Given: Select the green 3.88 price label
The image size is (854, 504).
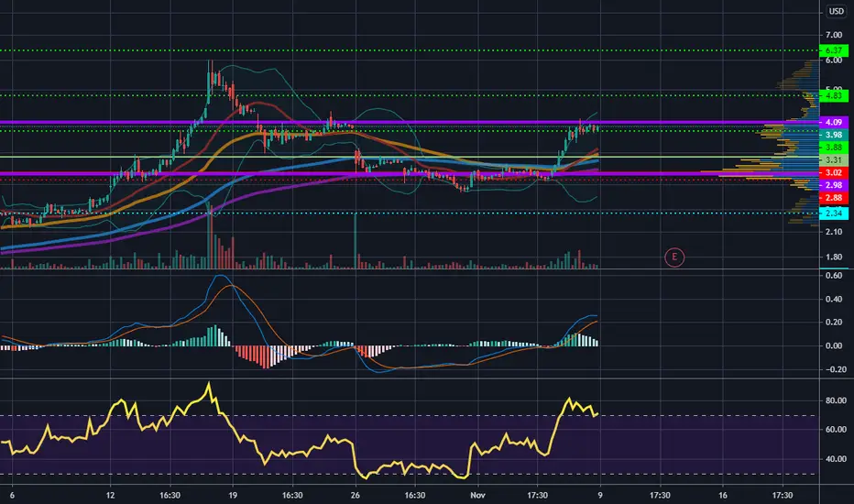Looking at the screenshot, I should (x=834, y=148).
